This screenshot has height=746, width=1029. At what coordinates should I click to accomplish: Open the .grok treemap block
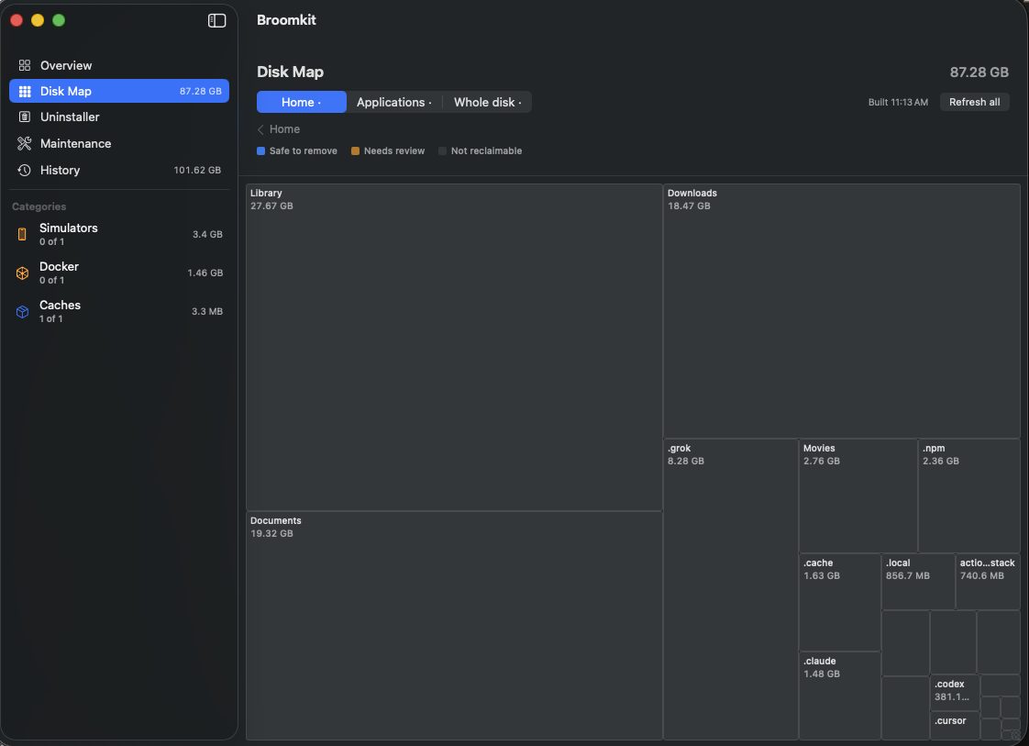click(730, 590)
